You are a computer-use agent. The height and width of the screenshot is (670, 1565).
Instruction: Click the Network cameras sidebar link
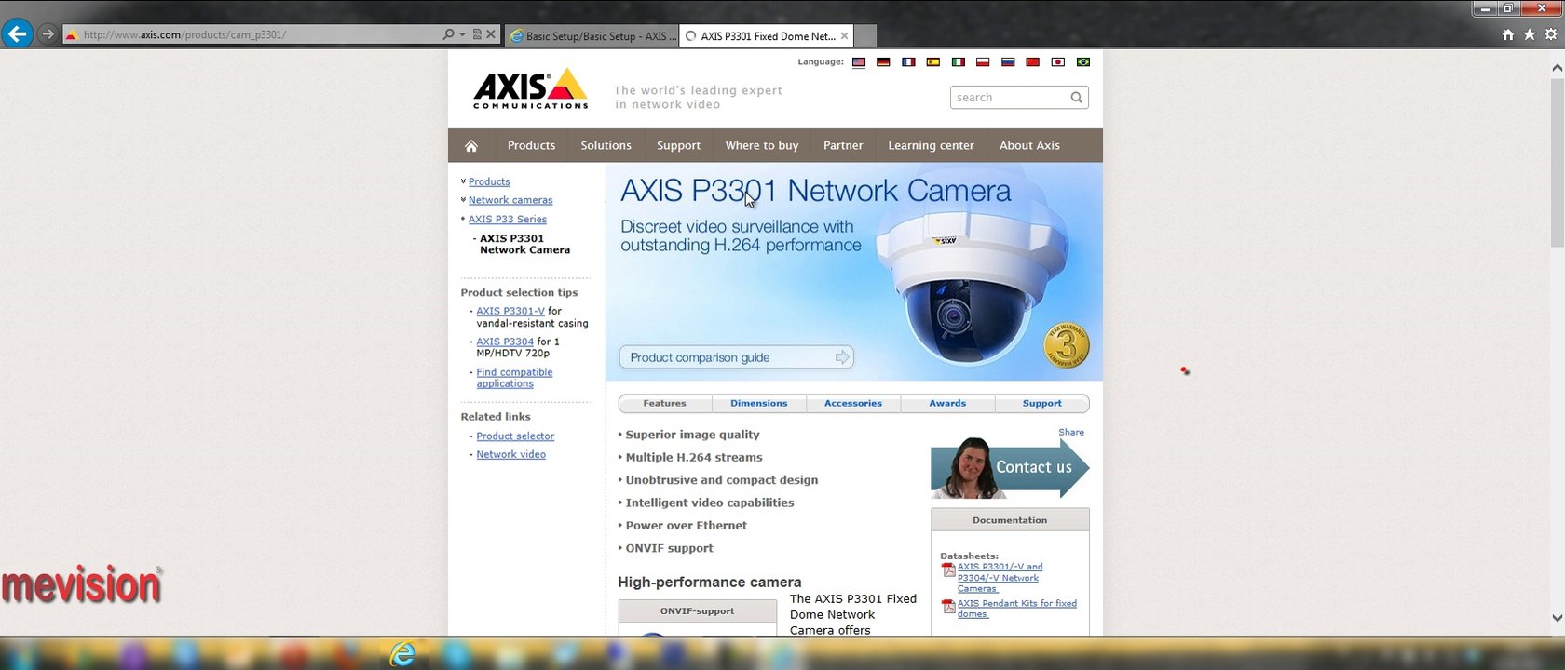coord(510,201)
